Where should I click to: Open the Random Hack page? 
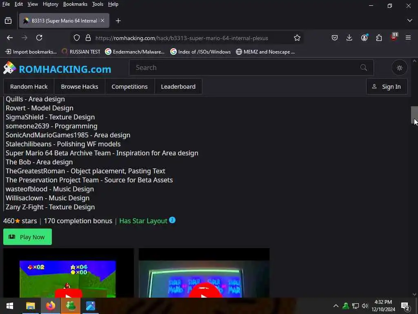29,87
